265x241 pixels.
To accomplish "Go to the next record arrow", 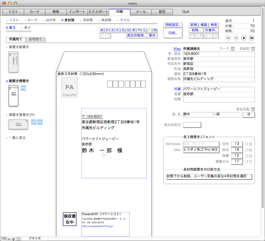I will 244,38.
